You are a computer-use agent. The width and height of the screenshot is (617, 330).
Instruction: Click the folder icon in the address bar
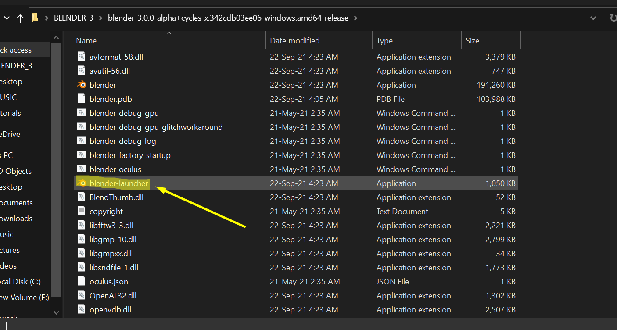[35, 18]
